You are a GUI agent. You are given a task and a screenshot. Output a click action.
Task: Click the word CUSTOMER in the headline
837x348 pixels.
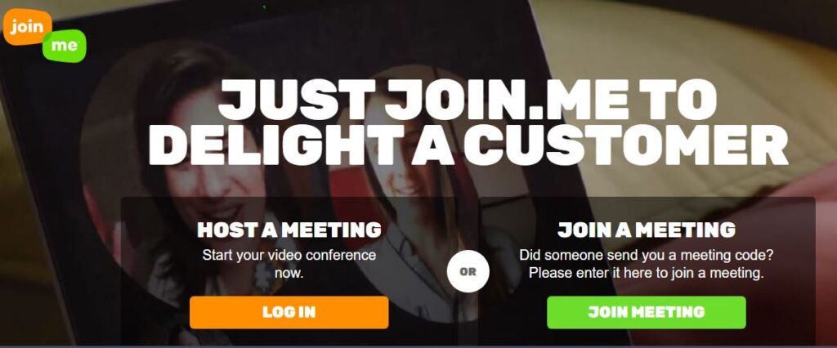click(625, 144)
